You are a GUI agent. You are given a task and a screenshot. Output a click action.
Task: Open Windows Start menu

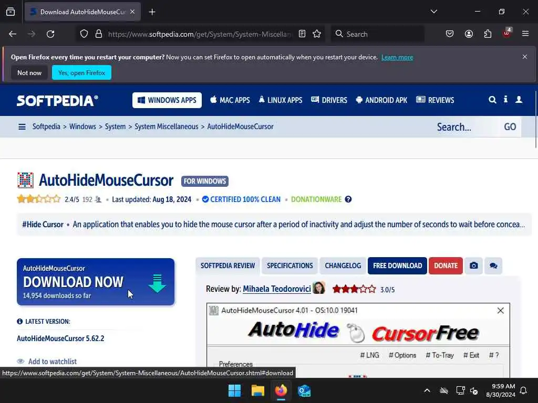coord(235,390)
